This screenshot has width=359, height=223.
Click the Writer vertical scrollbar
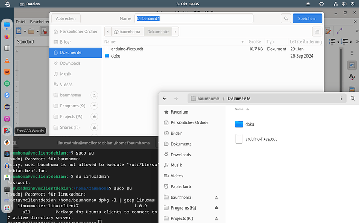point(341,68)
